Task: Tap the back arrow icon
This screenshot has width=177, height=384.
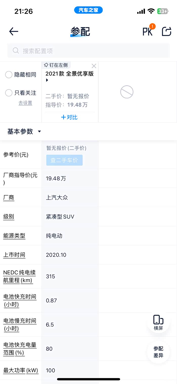Action: click(x=14, y=31)
